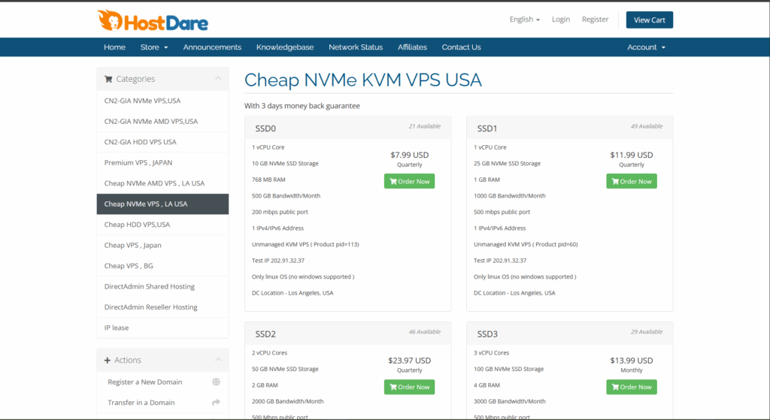Collapse the Categories panel chevron

point(218,78)
